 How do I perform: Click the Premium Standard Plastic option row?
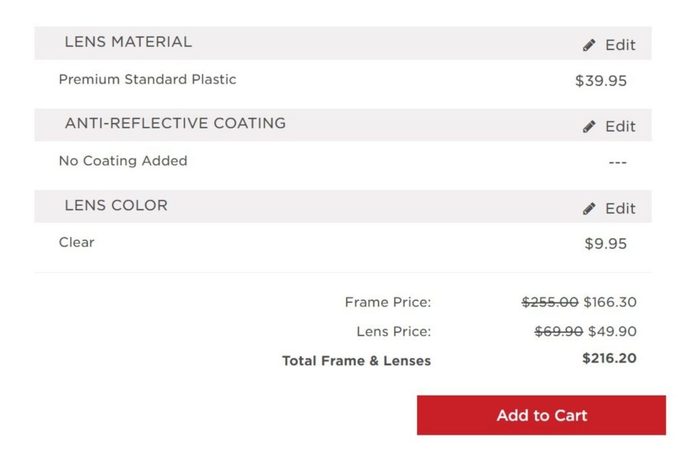[147, 79]
